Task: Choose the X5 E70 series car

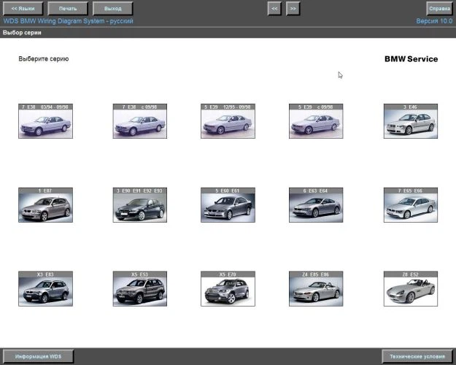Action: 228,291
